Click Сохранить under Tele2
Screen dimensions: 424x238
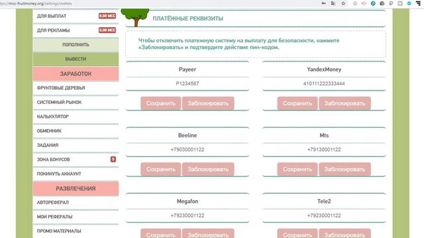(297, 233)
